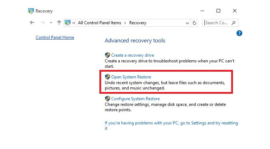Click the Forward navigation arrow

[x=42, y=22]
